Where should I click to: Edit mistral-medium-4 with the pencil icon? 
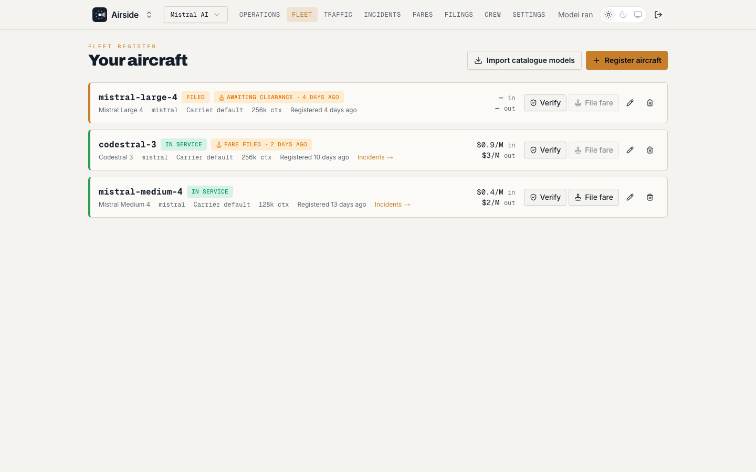pos(630,197)
